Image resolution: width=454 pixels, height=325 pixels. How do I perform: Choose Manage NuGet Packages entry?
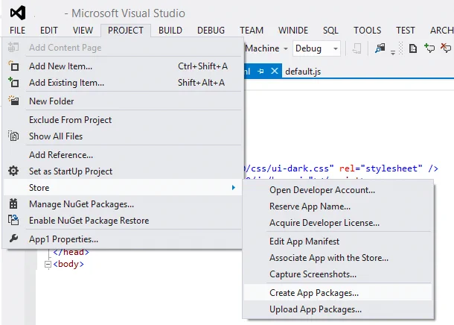tap(123, 204)
